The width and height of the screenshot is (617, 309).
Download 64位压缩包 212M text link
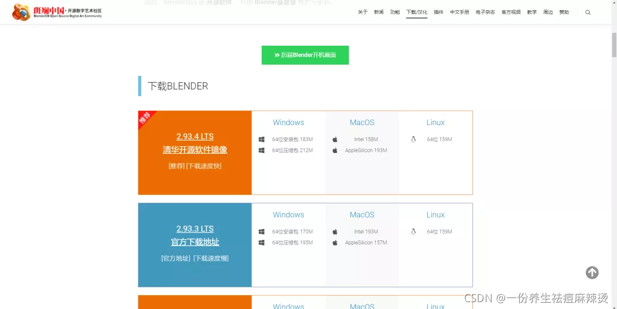[x=293, y=150]
